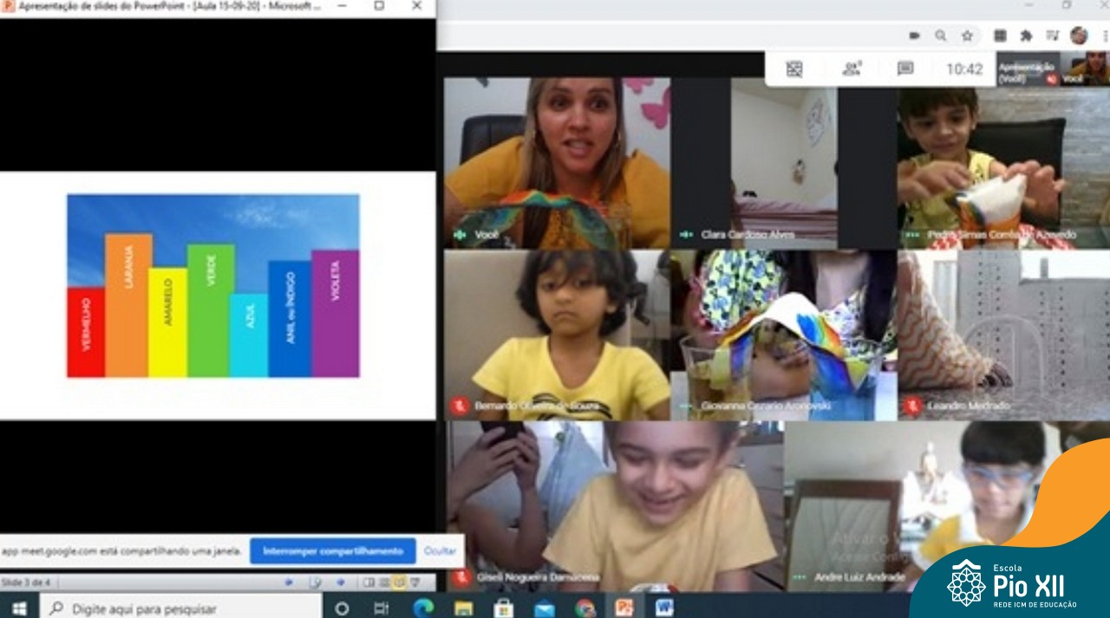Open the zoom magnifier in address bar
Viewport: 1110px width, 618px height.
click(941, 36)
